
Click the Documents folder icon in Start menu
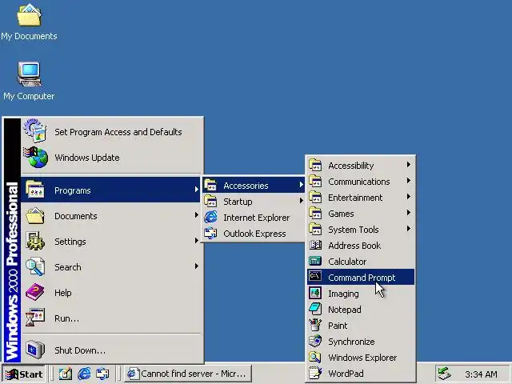35,215
